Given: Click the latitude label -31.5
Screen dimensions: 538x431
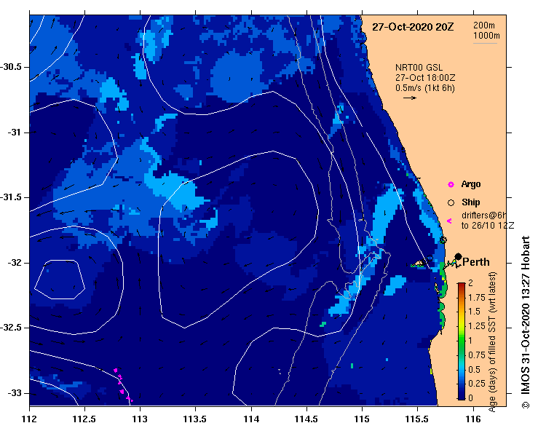Looking at the screenshot, I should pyautogui.click(x=11, y=197).
